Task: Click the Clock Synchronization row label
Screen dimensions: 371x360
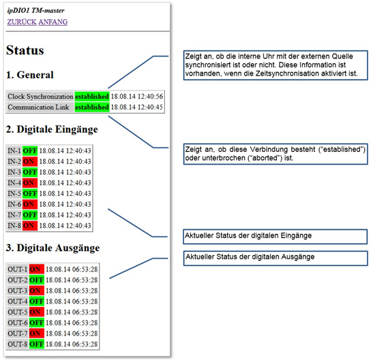Action: (40, 97)
